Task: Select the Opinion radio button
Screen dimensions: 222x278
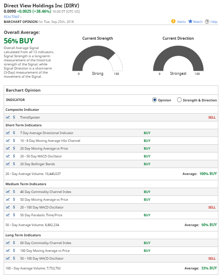Action: 154,100
